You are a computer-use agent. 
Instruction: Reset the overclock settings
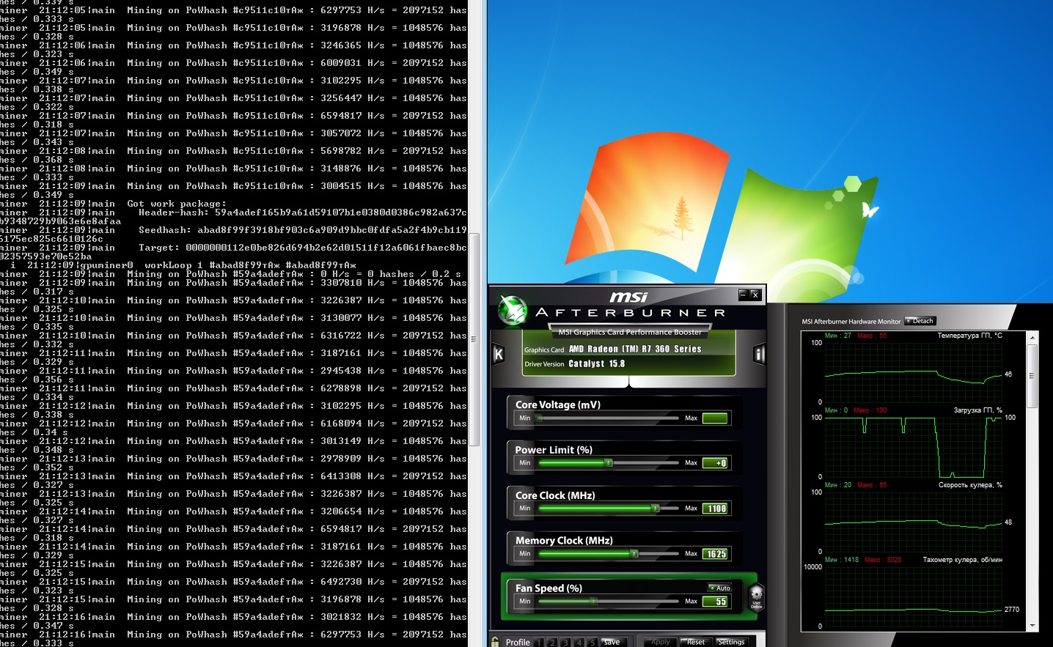pyautogui.click(x=695, y=642)
